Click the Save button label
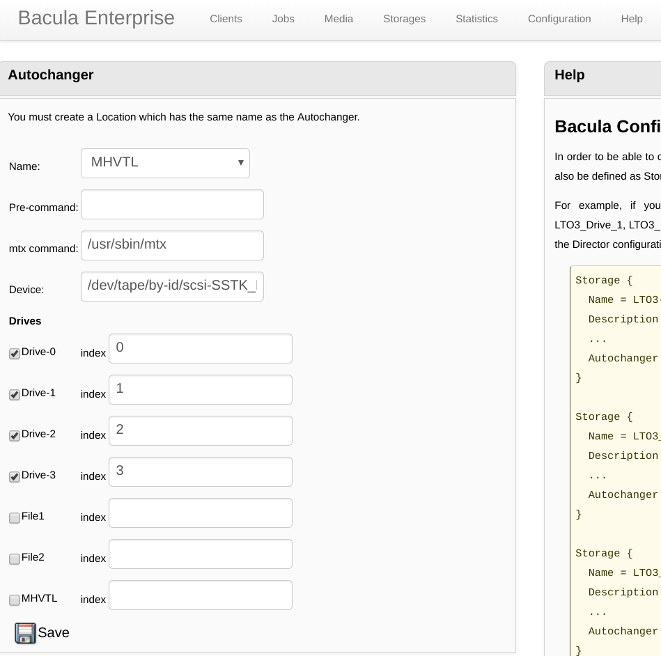661x656 pixels. 54,633
